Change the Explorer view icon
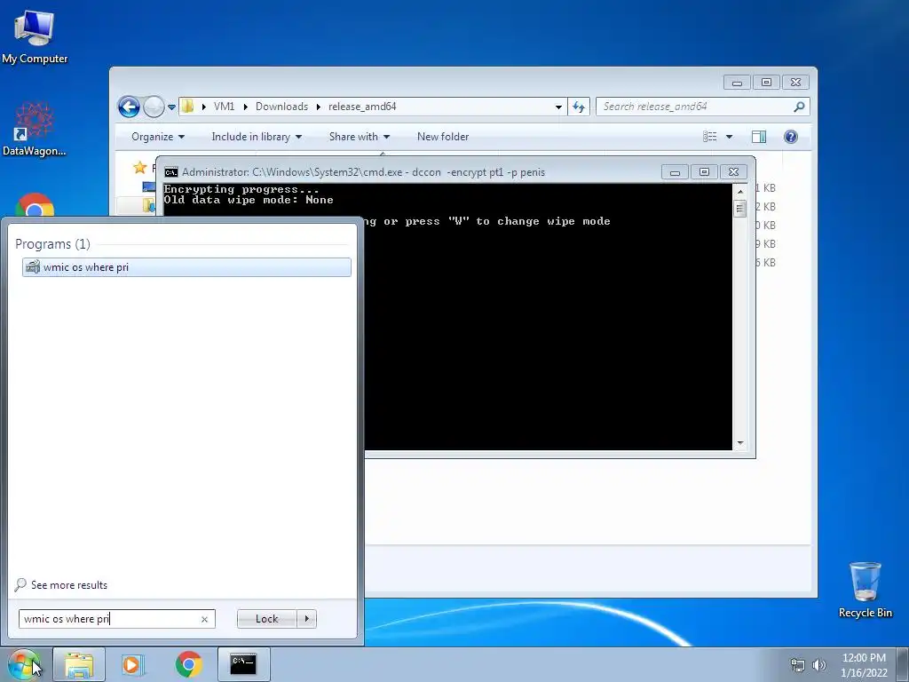This screenshot has height=682, width=909. pyautogui.click(x=709, y=137)
